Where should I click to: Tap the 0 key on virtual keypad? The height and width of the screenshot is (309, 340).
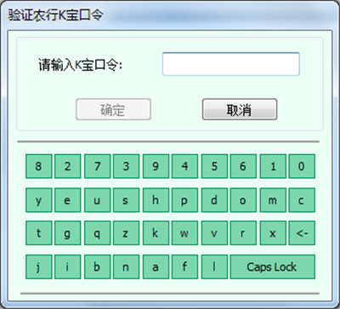coord(302,166)
